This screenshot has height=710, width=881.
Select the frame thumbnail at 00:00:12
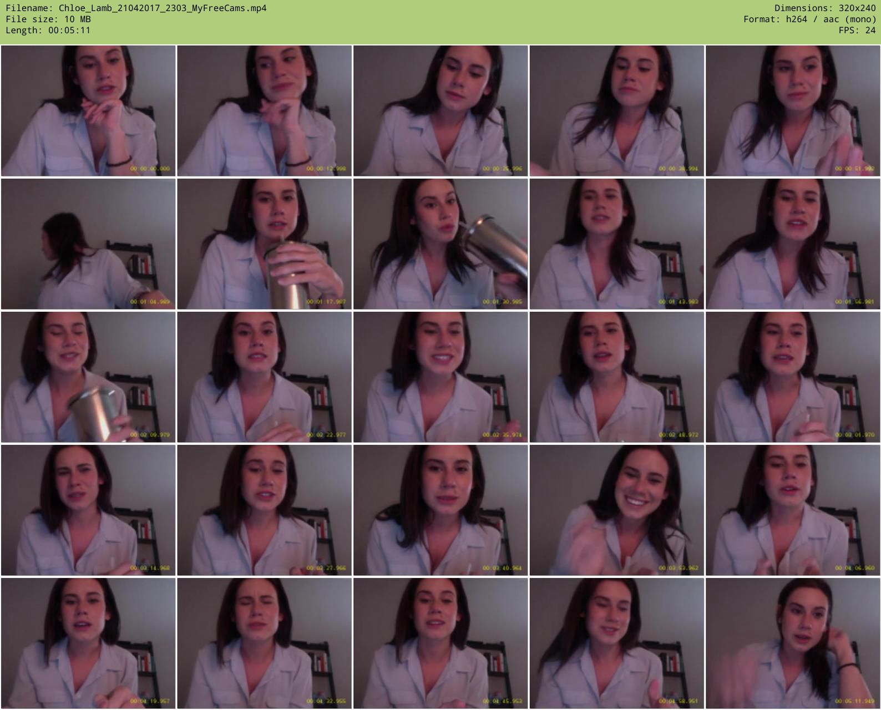click(x=265, y=111)
